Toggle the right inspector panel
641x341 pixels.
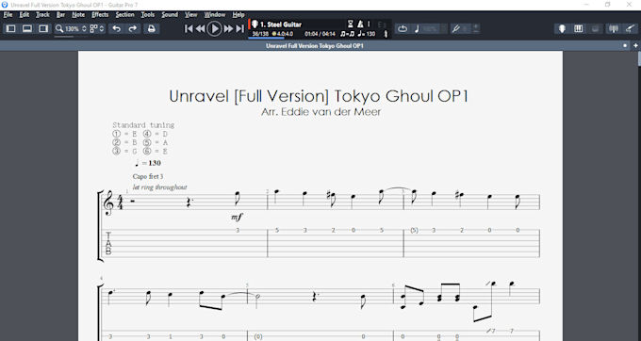[x=43, y=28]
